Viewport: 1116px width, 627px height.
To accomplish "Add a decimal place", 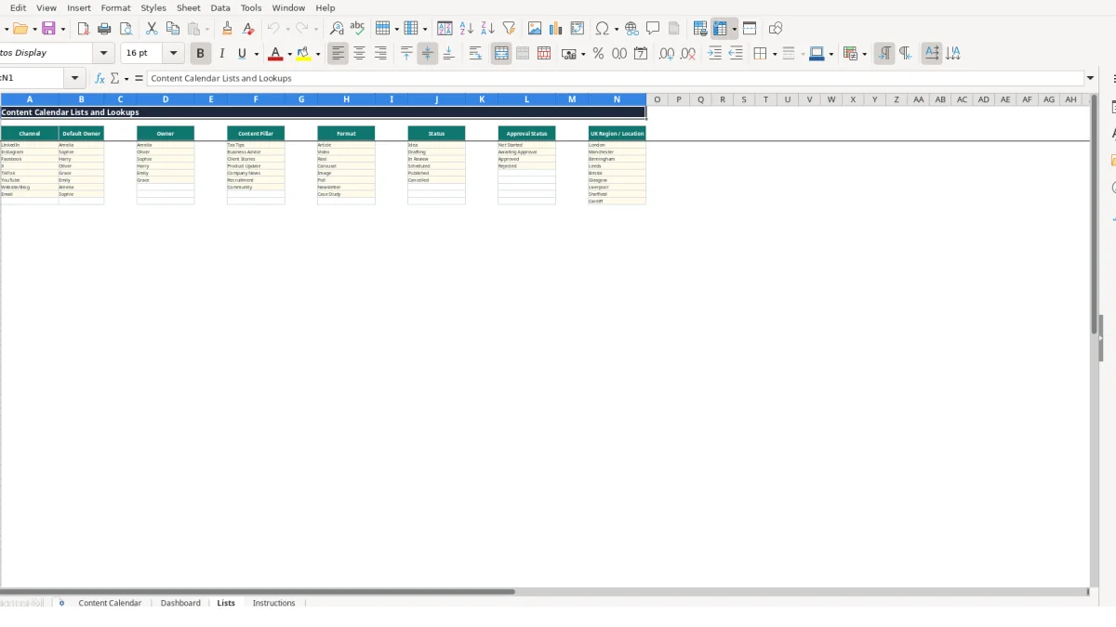I will (x=667, y=54).
